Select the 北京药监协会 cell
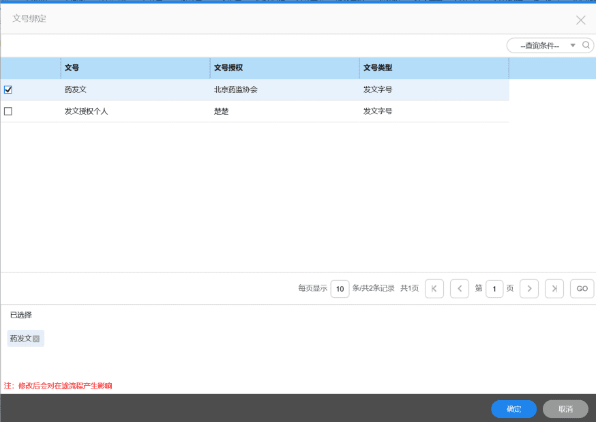This screenshot has width=596, height=422. (x=284, y=90)
